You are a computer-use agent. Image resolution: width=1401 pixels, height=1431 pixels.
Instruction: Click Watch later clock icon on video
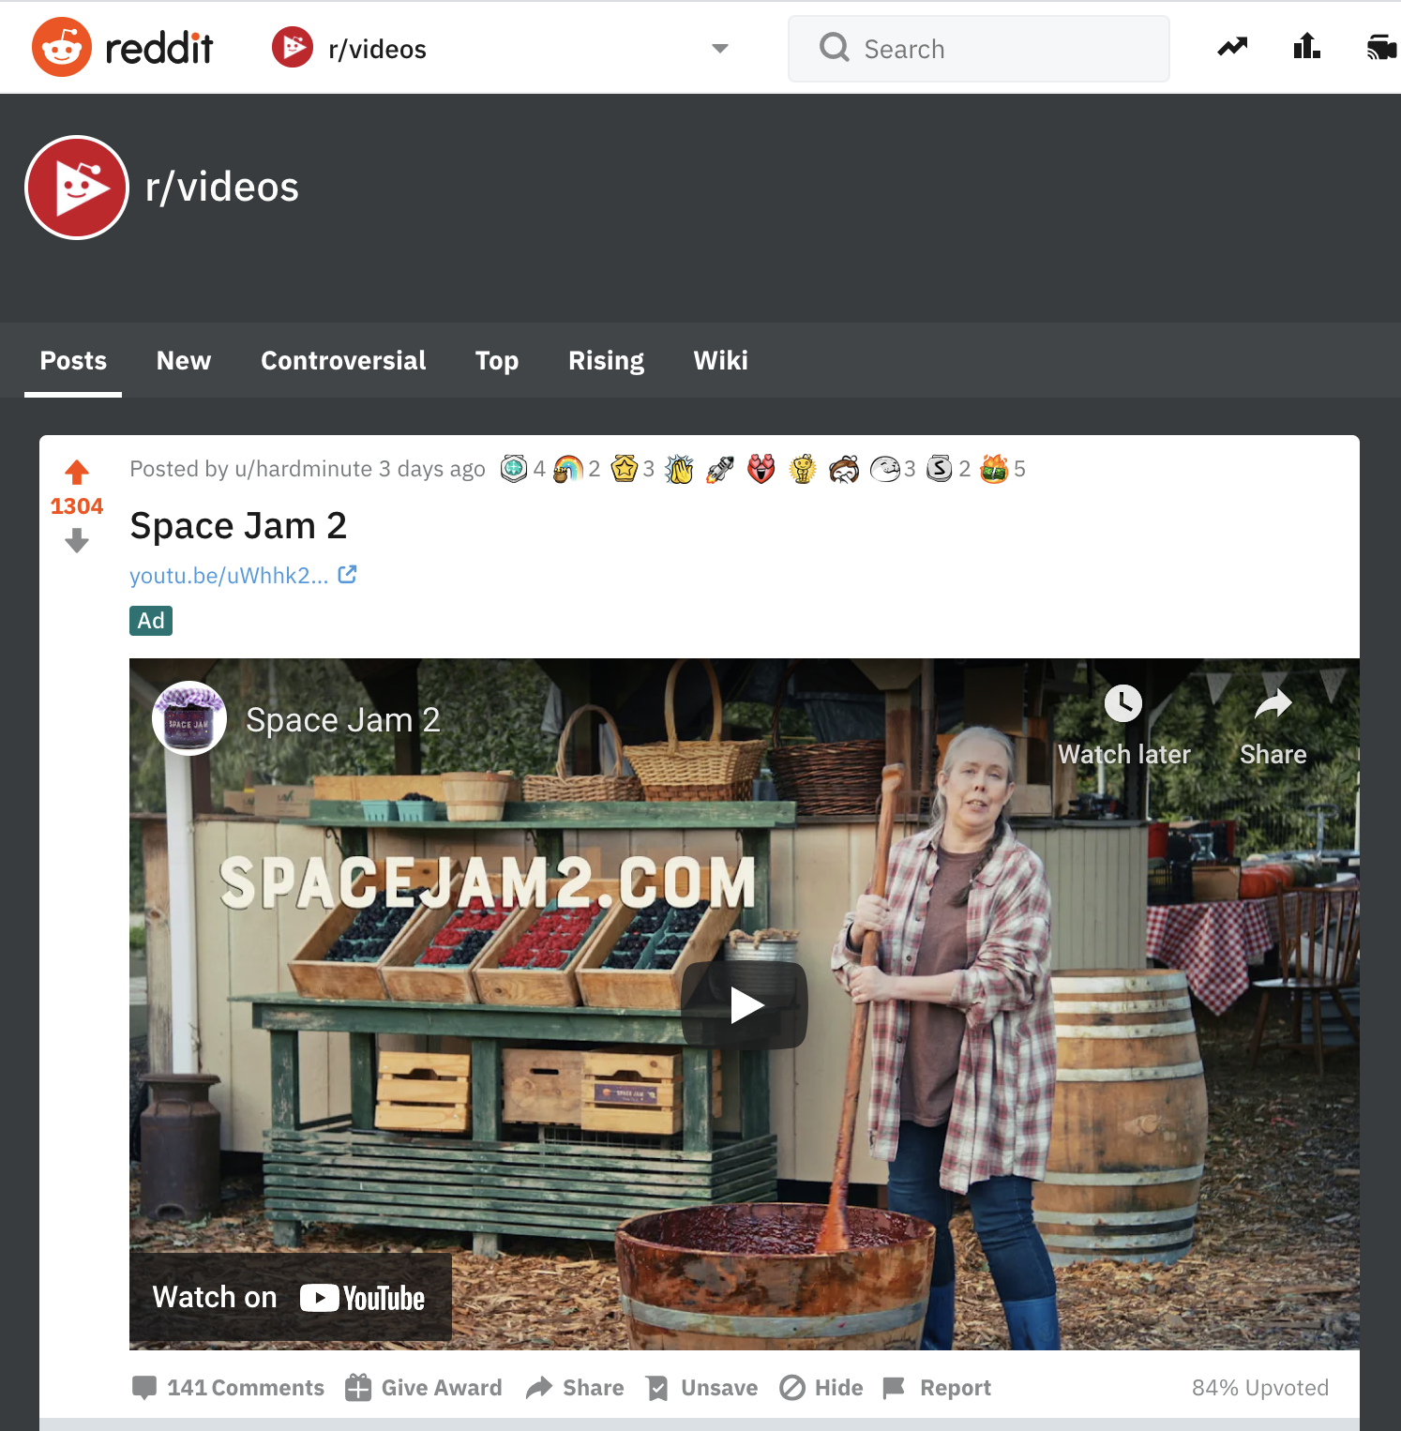pyautogui.click(x=1123, y=703)
